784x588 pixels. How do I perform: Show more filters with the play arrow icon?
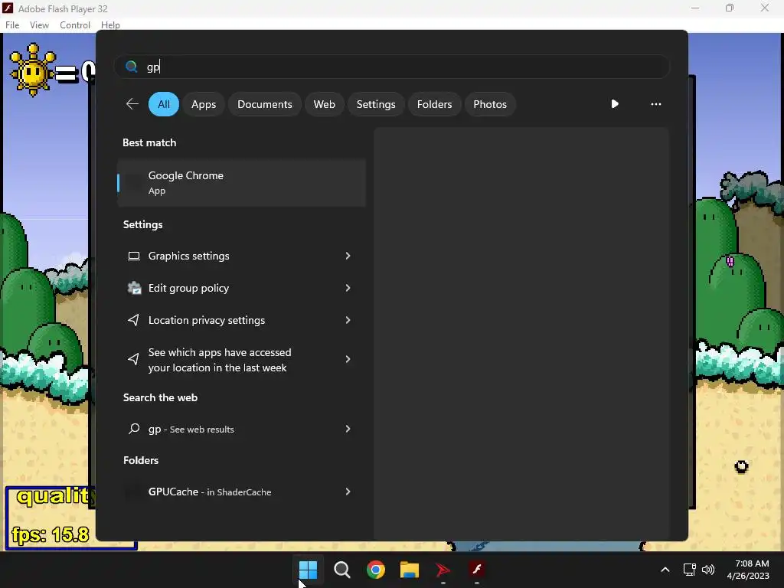point(615,104)
